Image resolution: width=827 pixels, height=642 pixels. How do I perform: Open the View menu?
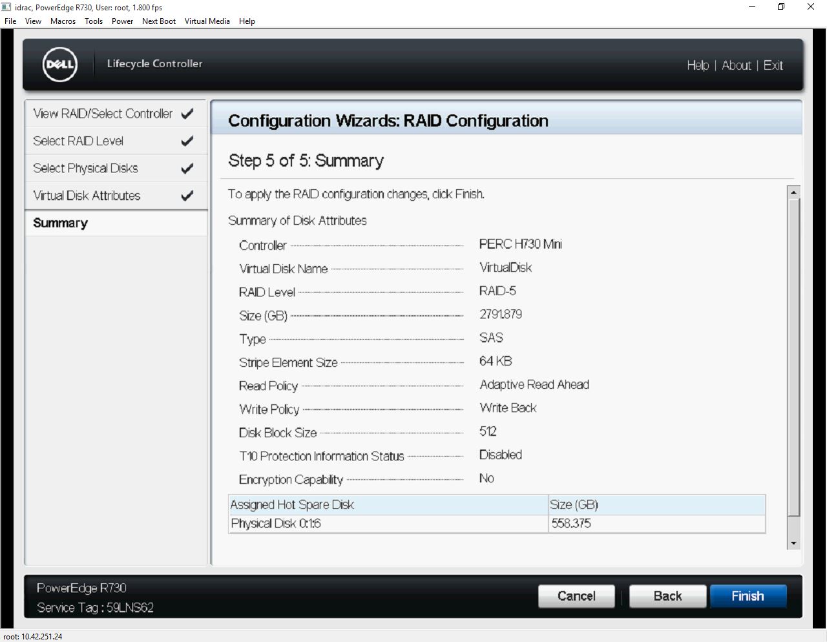(33, 21)
